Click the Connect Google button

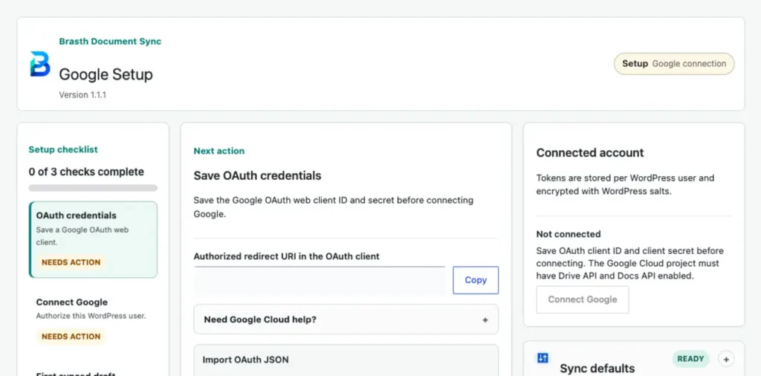(x=583, y=299)
